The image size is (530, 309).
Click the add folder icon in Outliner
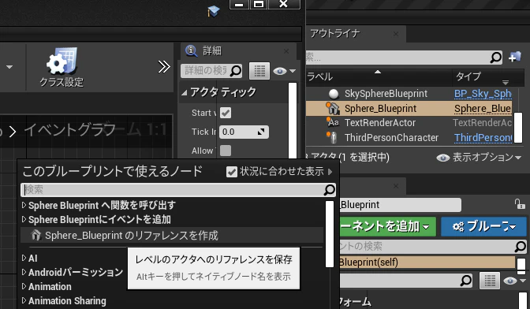click(x=515, y=58)
